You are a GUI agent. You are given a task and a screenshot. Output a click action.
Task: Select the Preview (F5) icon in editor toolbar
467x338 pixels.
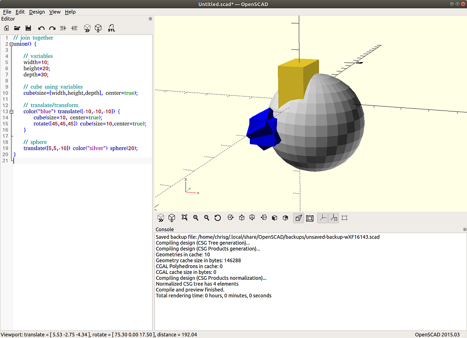click(x=87, y=28)
